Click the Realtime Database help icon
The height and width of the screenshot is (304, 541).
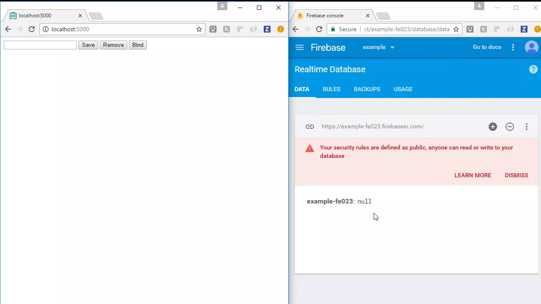point(533,69)
